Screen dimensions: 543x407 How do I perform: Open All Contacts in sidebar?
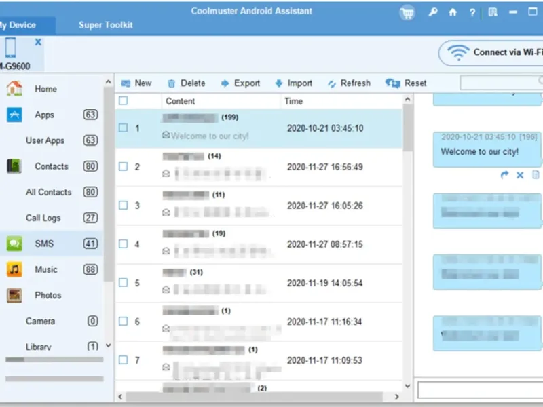[x=48, y=192]
